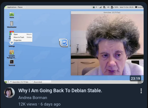The height and width of the screenshot is (108, 148).
Task: Click the Linux Mint logo on the wallpaper
Action: (x=64, y=43)
